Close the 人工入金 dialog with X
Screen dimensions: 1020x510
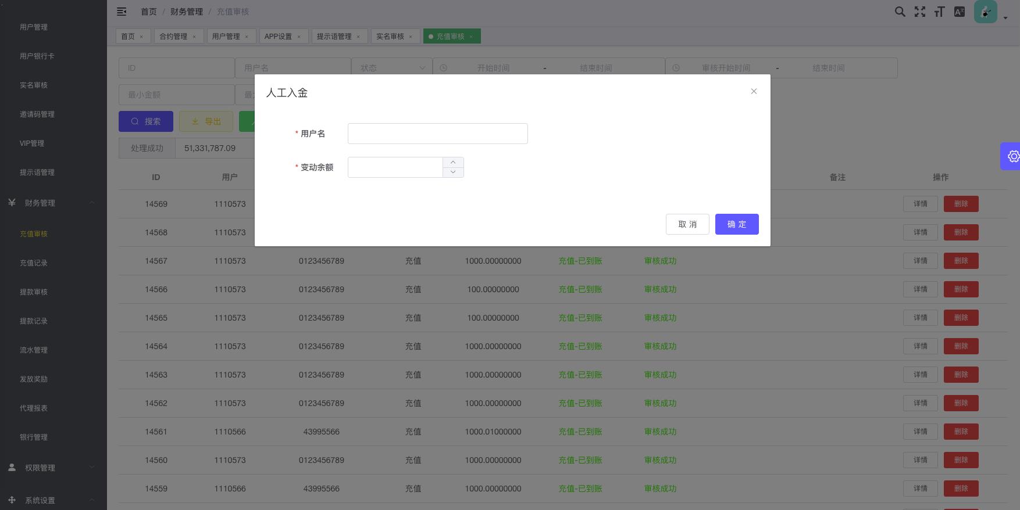(x=754, y=91)
